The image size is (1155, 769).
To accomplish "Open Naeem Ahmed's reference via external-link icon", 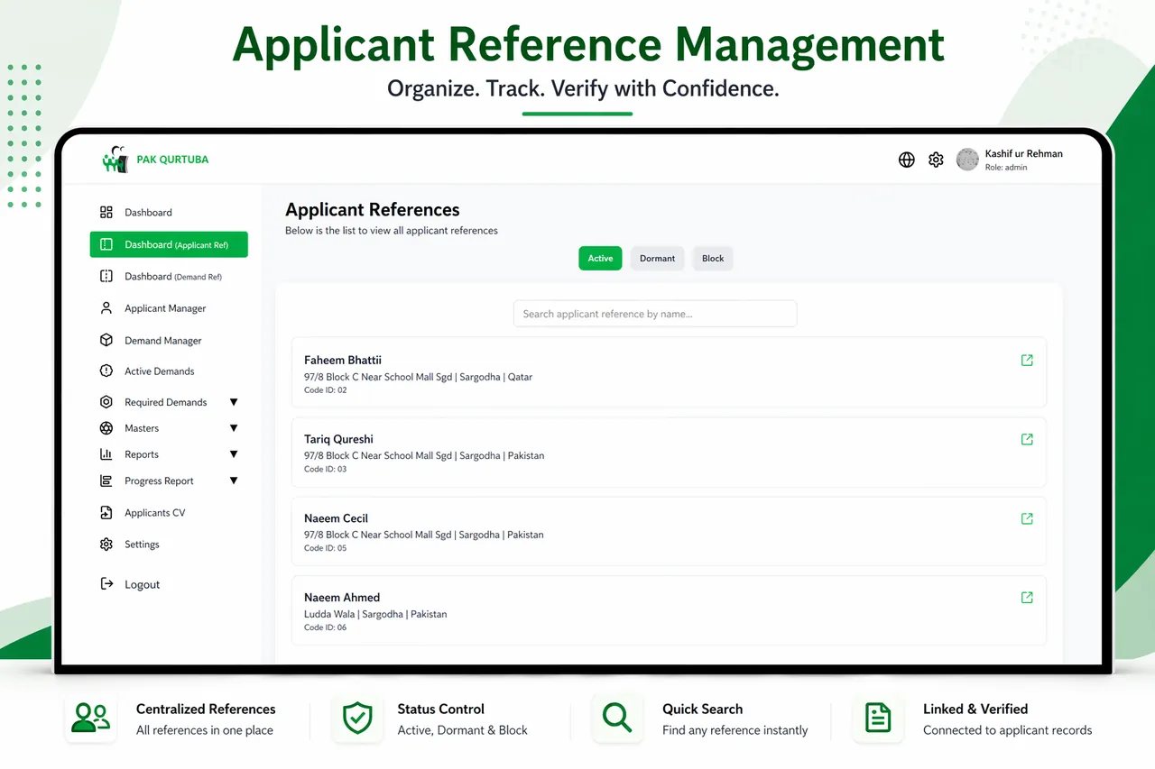I will (x=1027, y=598).
